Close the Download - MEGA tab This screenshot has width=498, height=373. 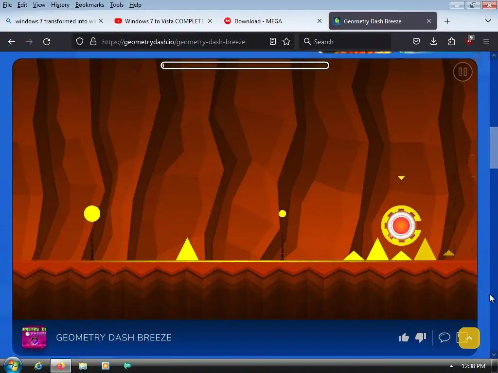pos(320,21)
